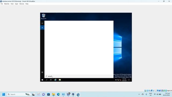The height and width of the screenshot is (97, 172).
Task: Open the Recycle Bin on guest desktop
Action: pyautogui.click(x=44, y=16)
